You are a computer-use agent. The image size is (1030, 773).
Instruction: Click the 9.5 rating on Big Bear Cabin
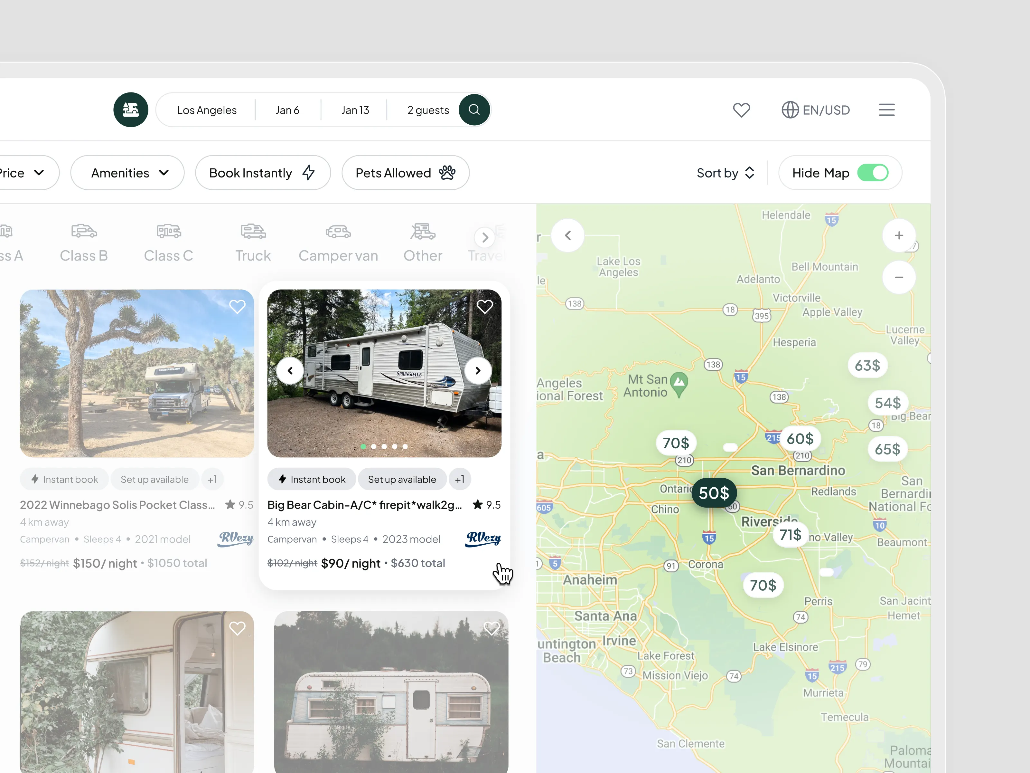click(487, 505)
